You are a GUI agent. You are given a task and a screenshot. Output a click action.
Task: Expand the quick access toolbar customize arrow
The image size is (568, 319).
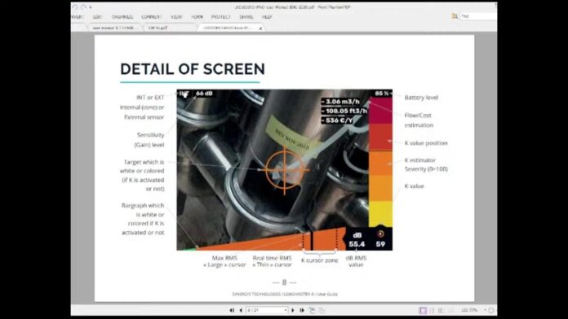click(91, 7)
